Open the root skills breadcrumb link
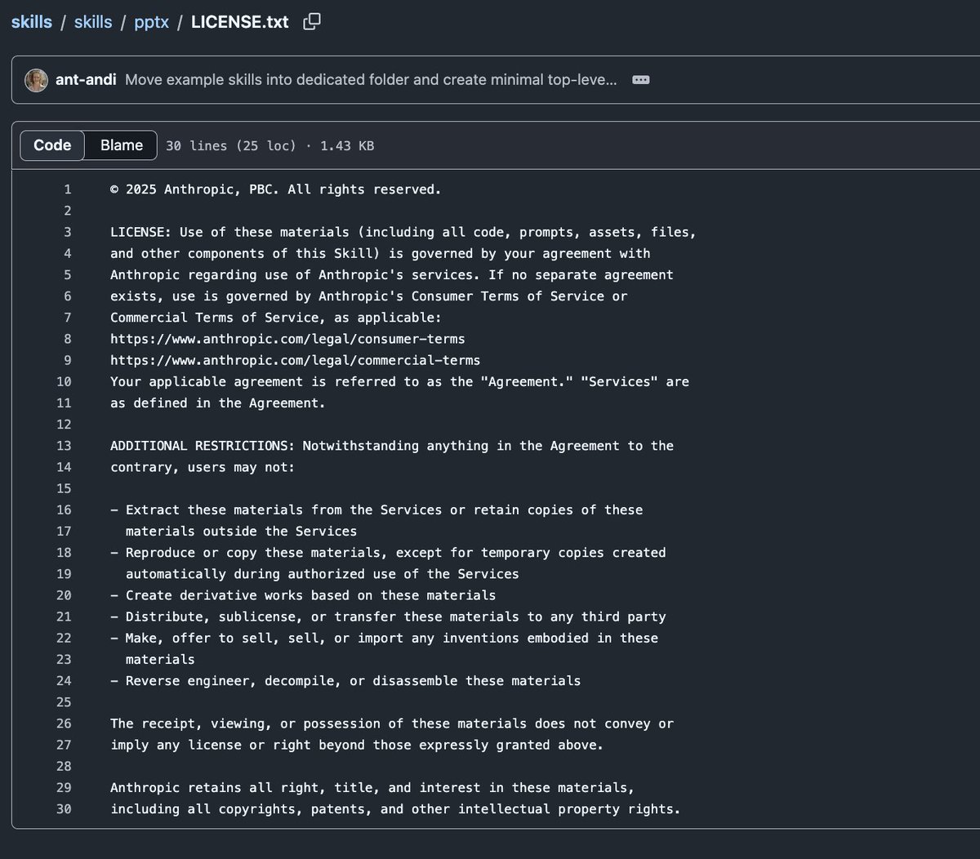 point(32,22)
